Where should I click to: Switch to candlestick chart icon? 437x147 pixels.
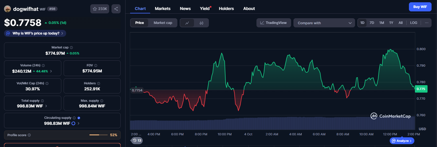click(x=201, y=23)
